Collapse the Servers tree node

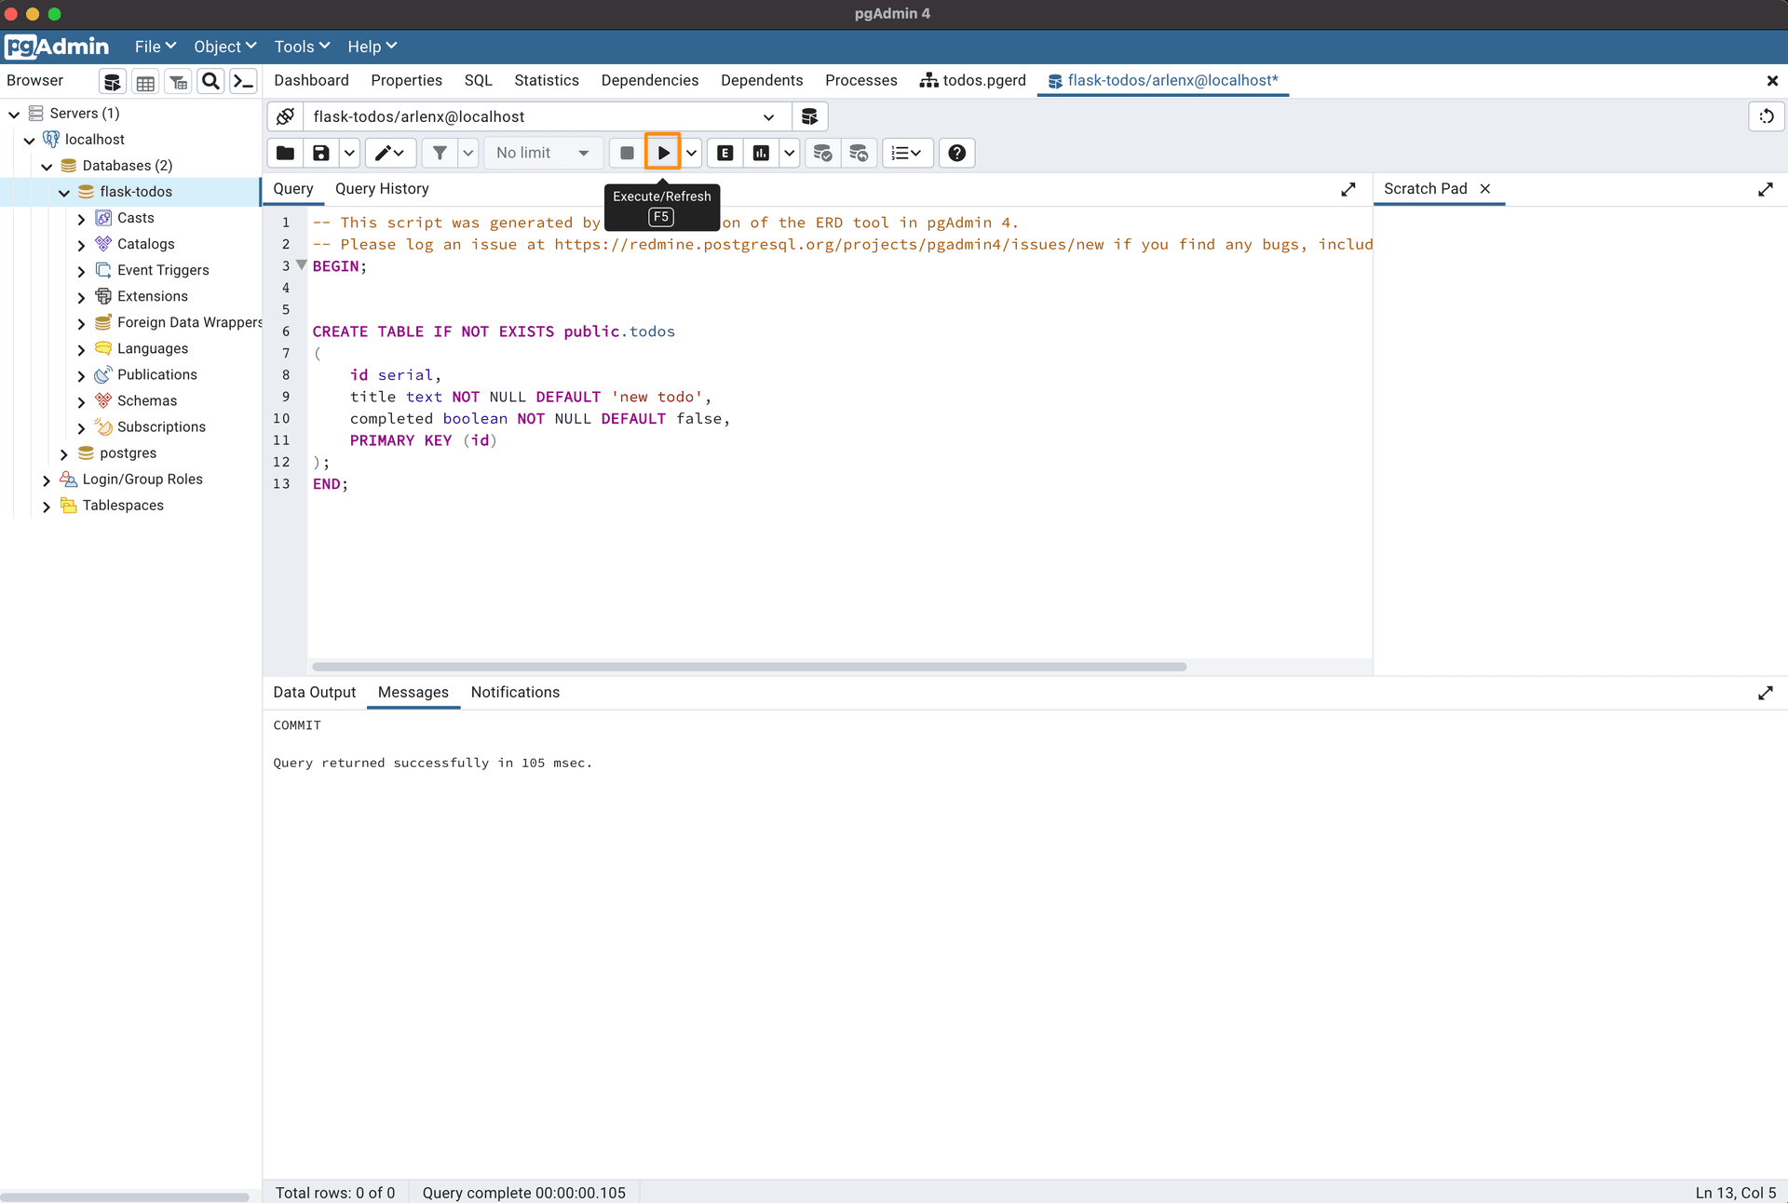tap(14, 115)
